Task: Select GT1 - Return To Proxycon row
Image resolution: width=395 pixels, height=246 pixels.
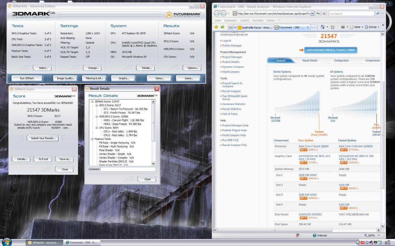Action: click(125, 109)
